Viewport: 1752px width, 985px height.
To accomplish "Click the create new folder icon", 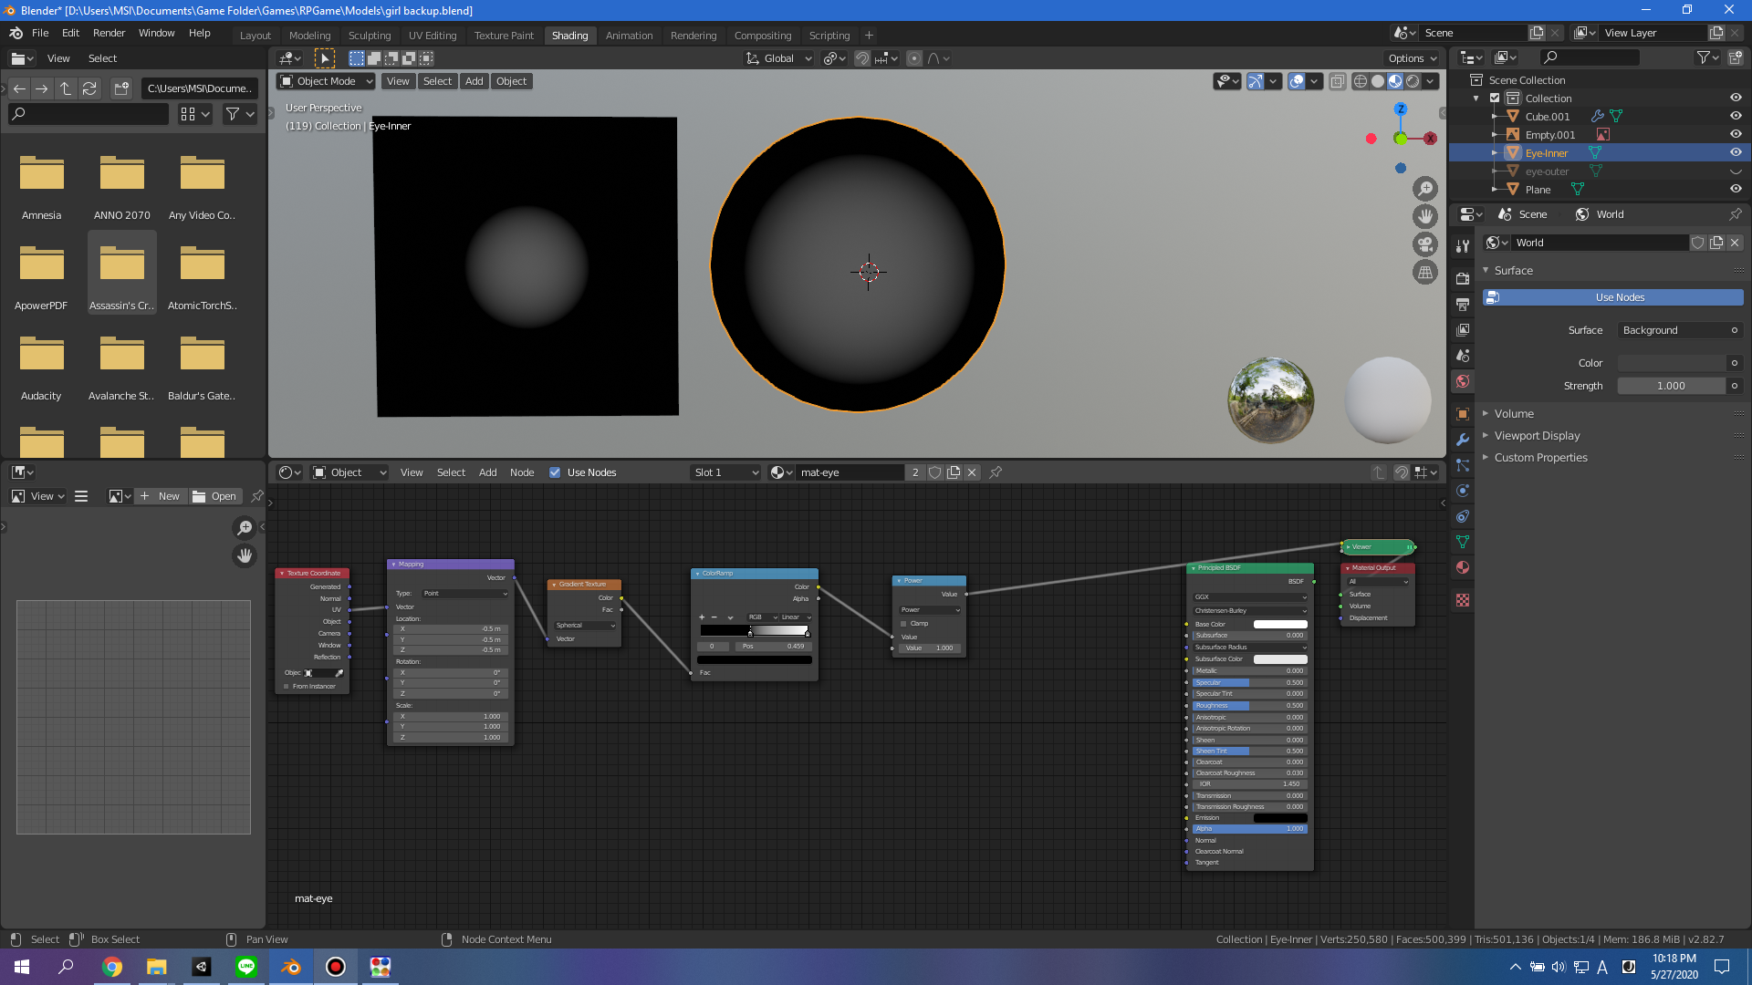I will (x=121, y=88).
